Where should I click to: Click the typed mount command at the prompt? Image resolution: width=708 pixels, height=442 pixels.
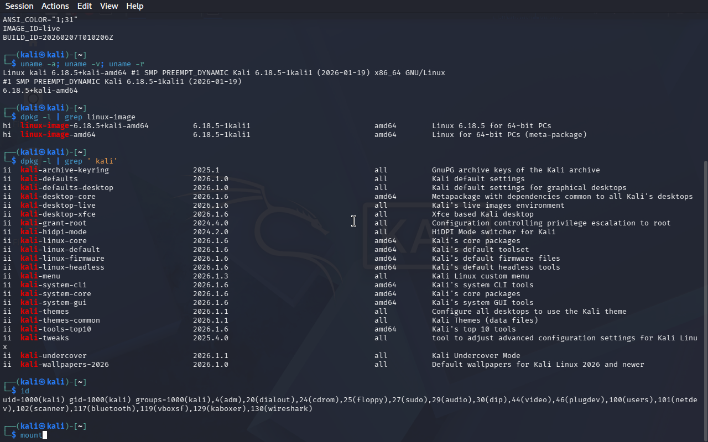(31, 435)
